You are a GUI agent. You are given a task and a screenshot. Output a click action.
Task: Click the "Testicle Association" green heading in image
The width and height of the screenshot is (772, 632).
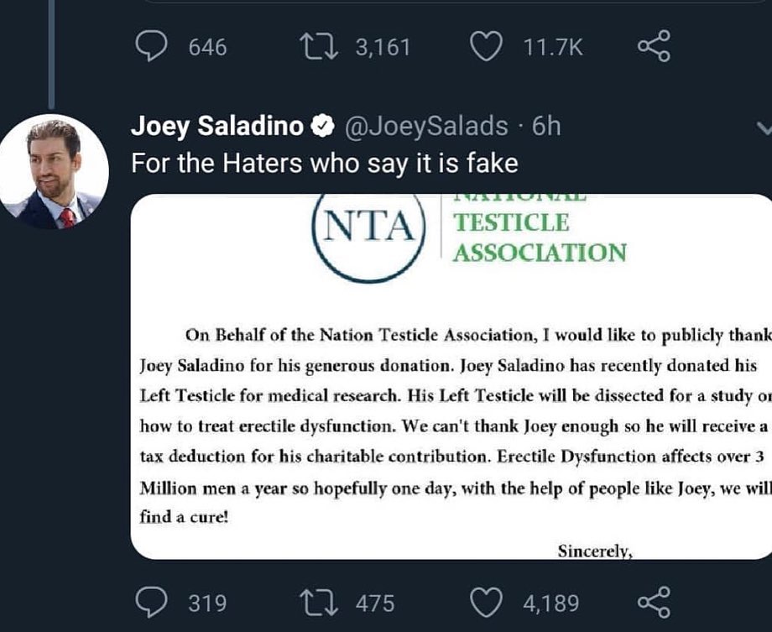pyautogui.click(x=539, y=237)
